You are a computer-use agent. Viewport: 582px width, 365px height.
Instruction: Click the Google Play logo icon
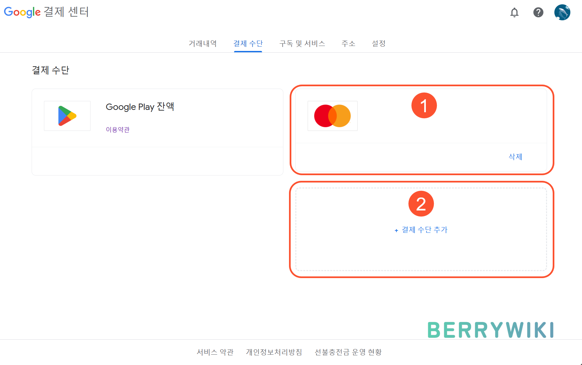[67, 116]
